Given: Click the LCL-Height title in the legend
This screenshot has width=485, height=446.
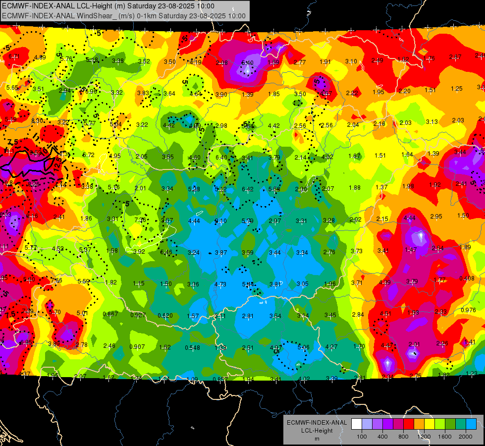Looking at the screenshot, I should (317, 431).
